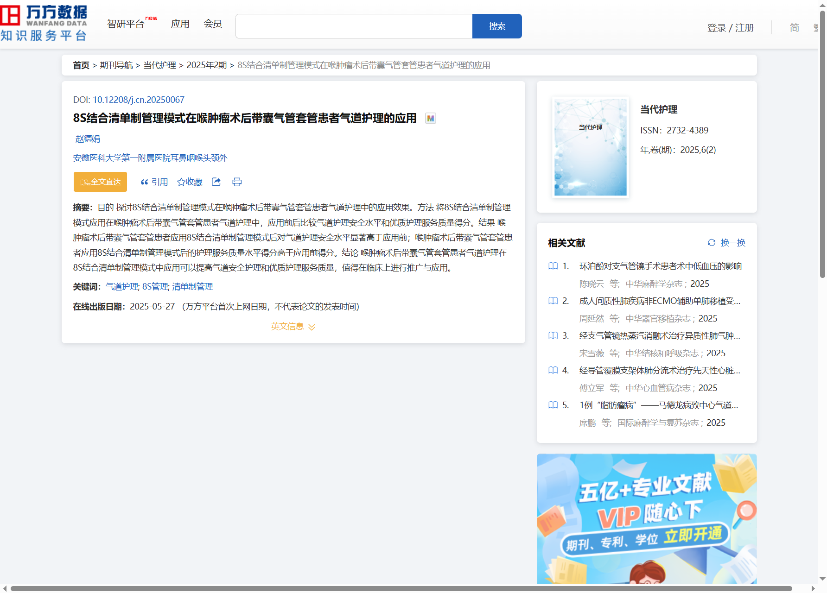Select keyword 气道护理
This screenshot has width=827, height=593.
coord(121,287)
